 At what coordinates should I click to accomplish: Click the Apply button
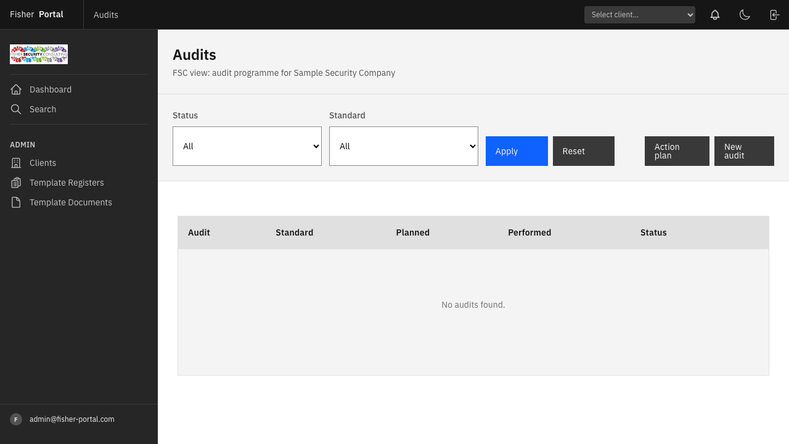(516, 150)
